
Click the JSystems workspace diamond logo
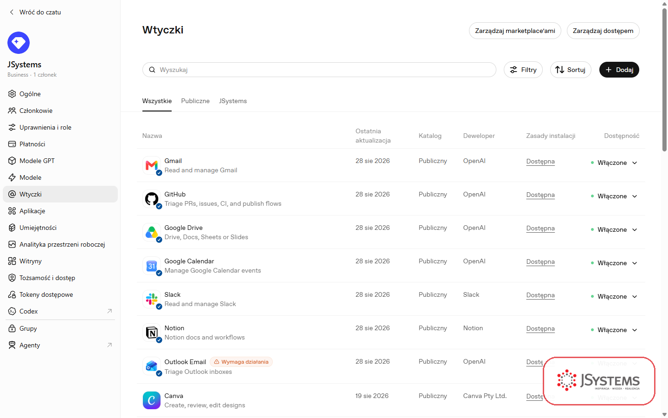pos(19,43)
